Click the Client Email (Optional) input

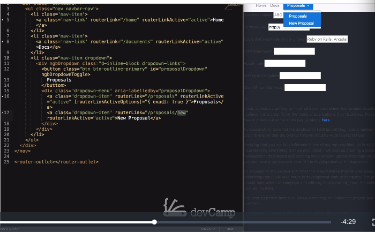(x=305, y=87)
